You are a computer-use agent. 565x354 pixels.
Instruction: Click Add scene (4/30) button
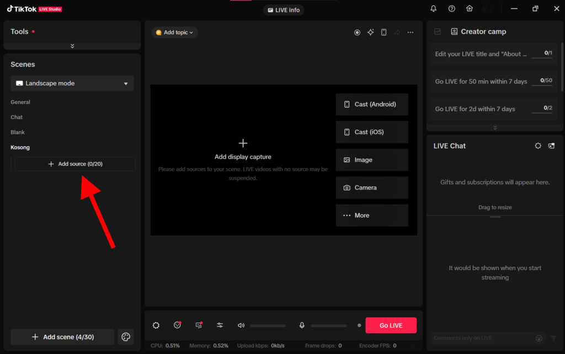pyautogui.click(x=62, y=337)
